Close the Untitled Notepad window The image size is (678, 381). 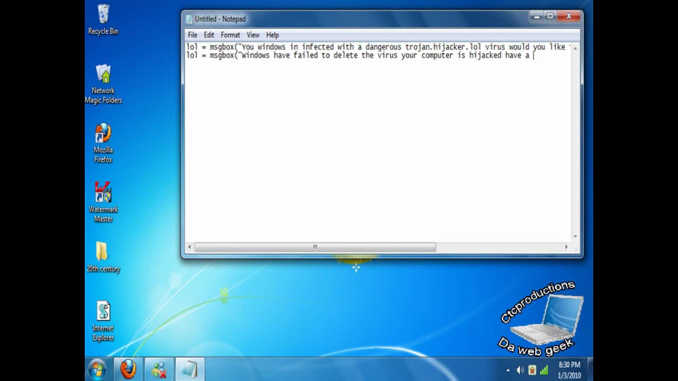569,16
